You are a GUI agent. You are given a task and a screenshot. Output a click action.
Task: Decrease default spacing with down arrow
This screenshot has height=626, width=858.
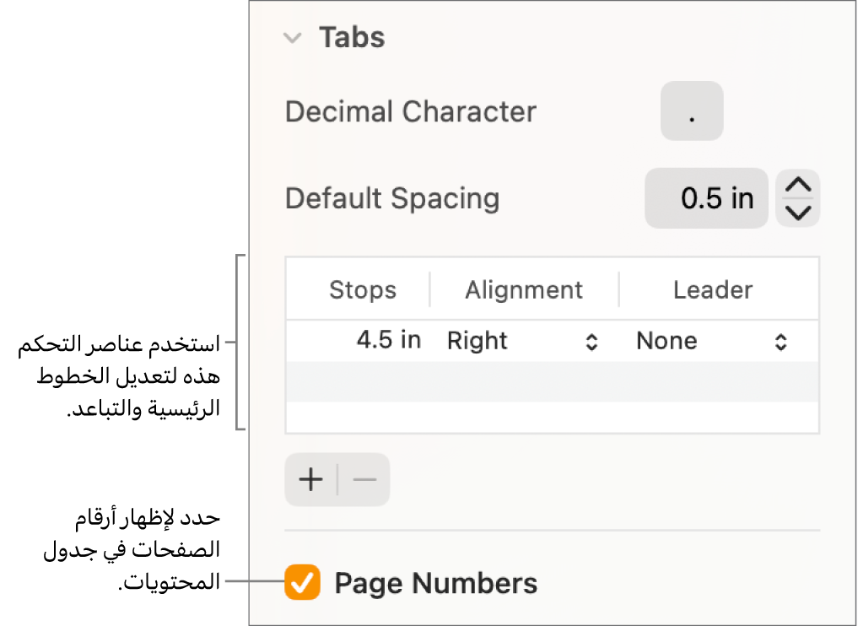click(797, 213)
